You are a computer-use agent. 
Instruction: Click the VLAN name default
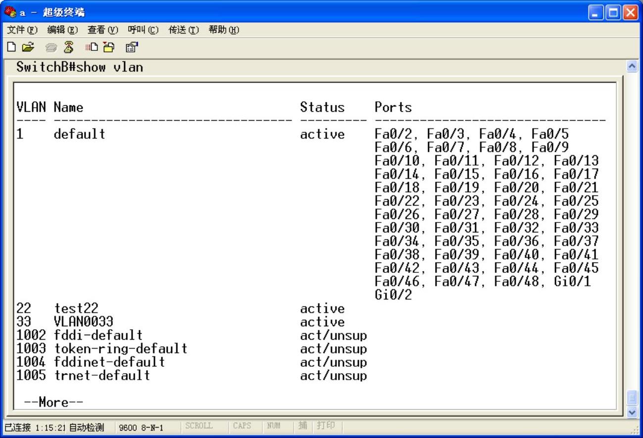pyautogui.click(x=80, y=134)
